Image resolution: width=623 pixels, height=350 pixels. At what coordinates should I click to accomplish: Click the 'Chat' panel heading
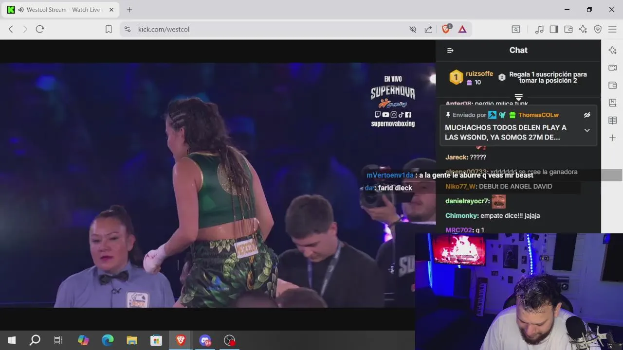point(518,50)
